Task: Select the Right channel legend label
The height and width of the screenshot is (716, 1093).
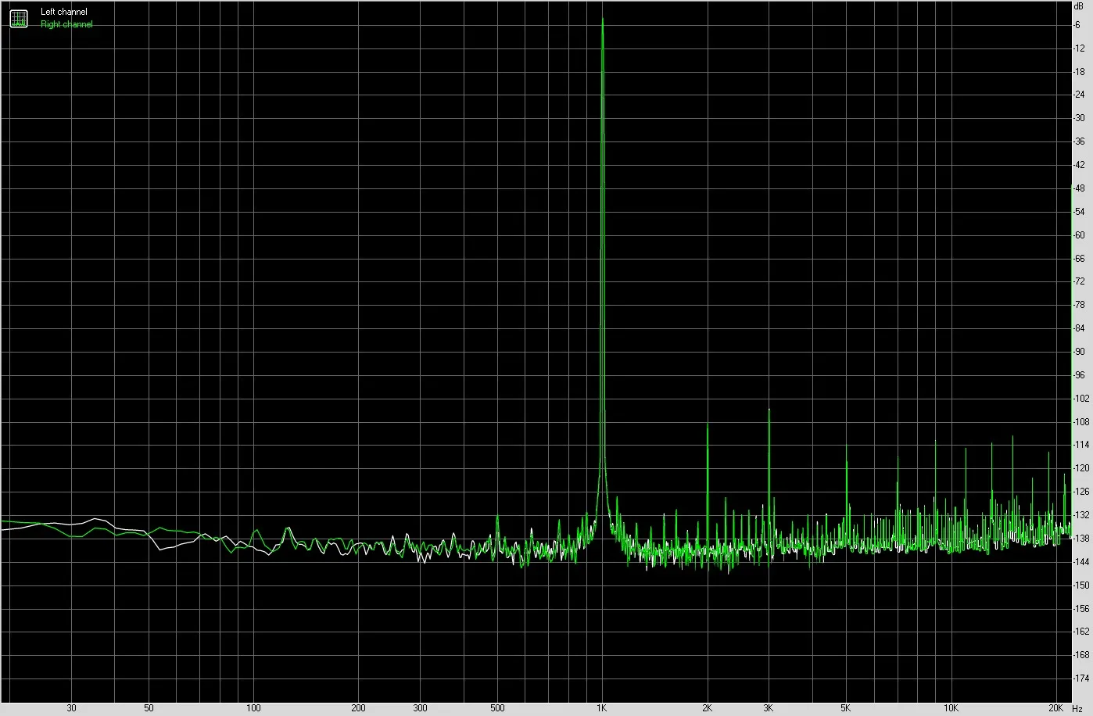Action: click(66, 24)
